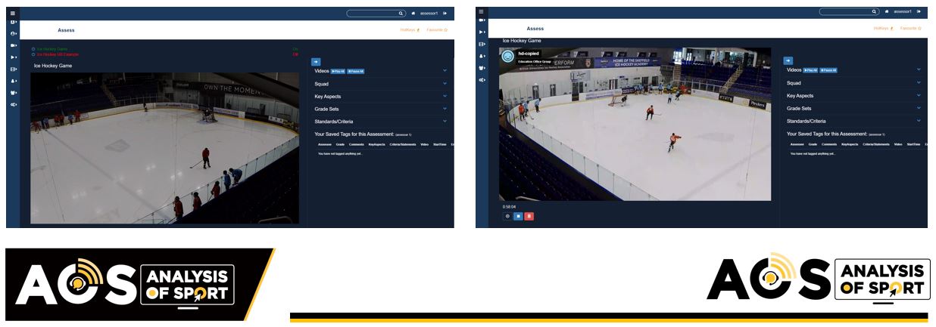Click the Assess heading in left window
Screen dimensions: 936x327
pyautogui.click(x=66, y=30)
